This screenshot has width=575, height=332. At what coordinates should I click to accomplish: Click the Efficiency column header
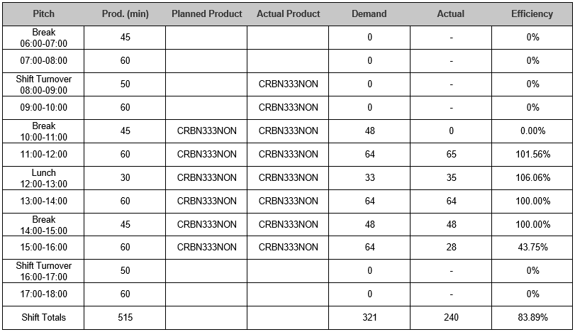532,14
